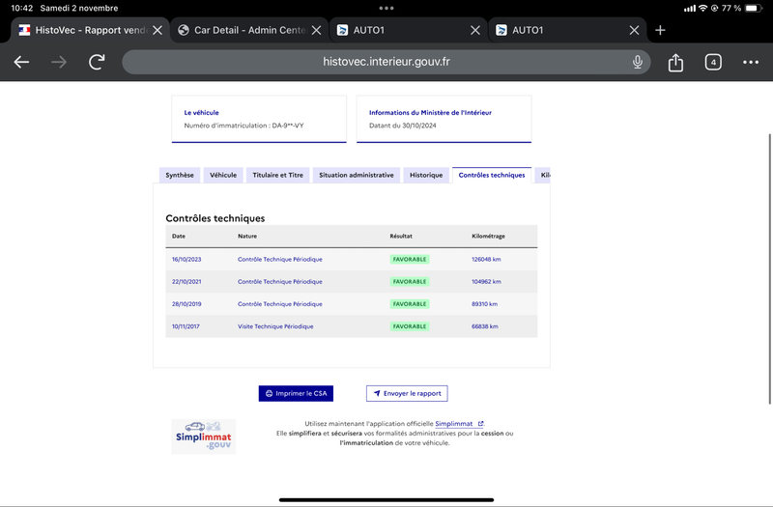Close the second AUTO1 tab

coord(634,31)
